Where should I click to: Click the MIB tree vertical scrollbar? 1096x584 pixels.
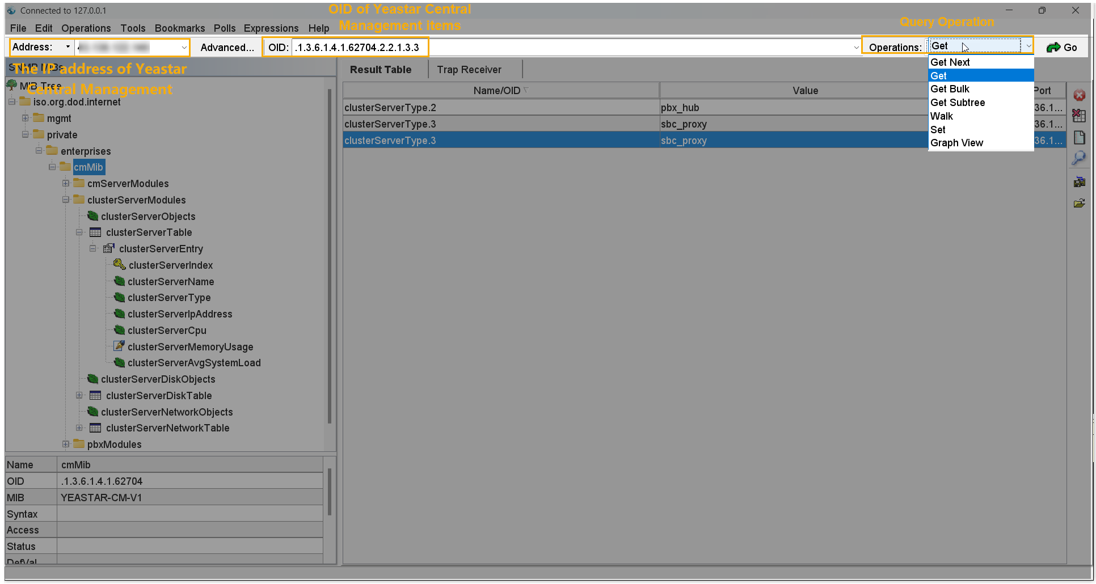coord(330,255)
